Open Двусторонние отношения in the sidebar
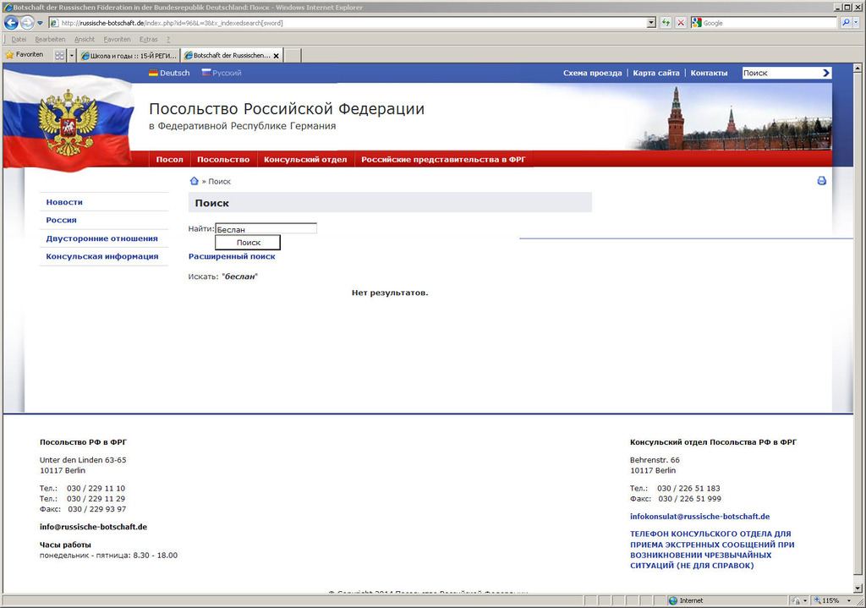866x608 pixels. coord(101,238)
